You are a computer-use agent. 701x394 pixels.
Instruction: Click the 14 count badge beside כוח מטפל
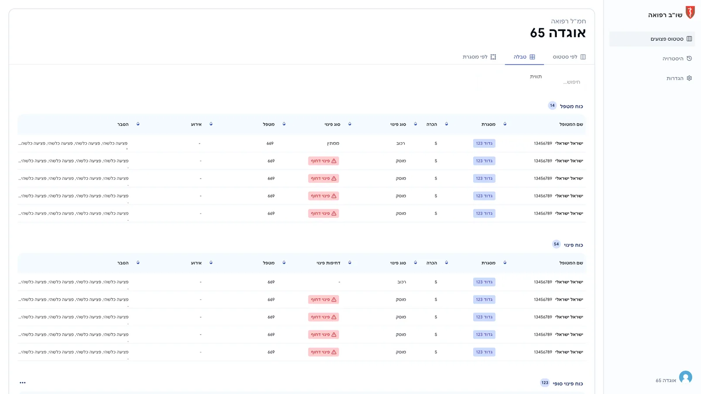click(552, 106)
